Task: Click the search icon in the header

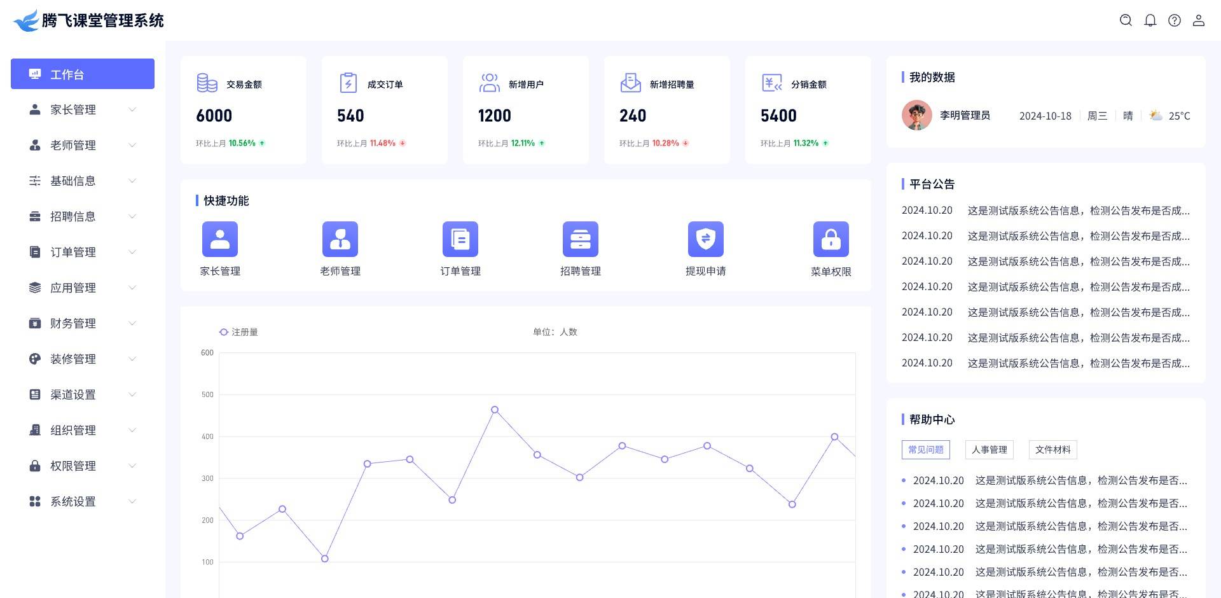Action: click(1126, 20)
